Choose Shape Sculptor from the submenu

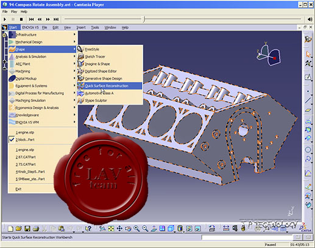coord(110,100)
